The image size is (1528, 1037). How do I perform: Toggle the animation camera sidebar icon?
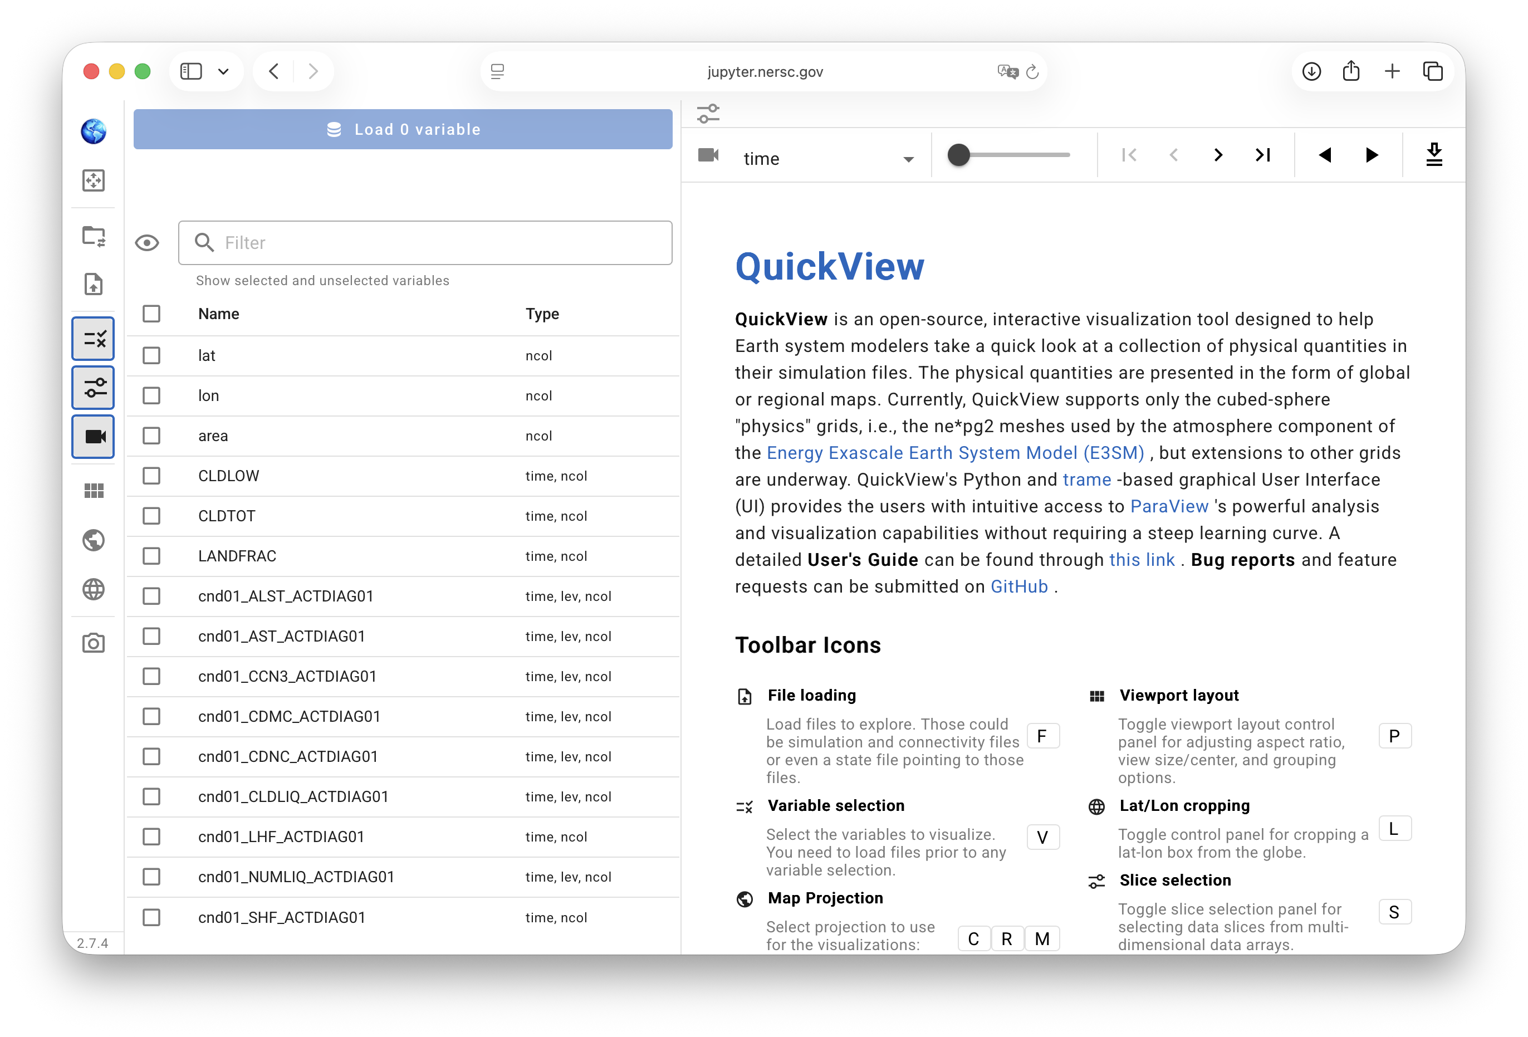click(94, 437)
